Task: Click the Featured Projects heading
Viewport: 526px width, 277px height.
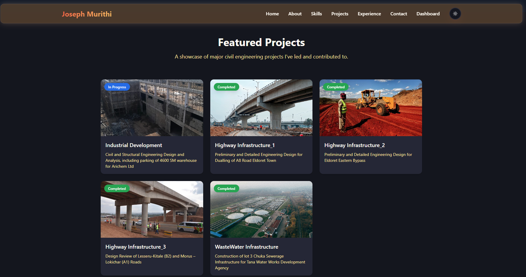Action: click(x=261, y=43)
